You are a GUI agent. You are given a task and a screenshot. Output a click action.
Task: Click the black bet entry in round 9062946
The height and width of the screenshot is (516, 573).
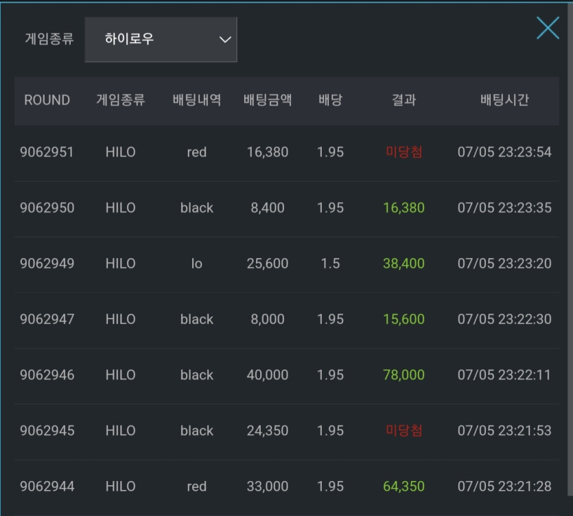[196, 375]
